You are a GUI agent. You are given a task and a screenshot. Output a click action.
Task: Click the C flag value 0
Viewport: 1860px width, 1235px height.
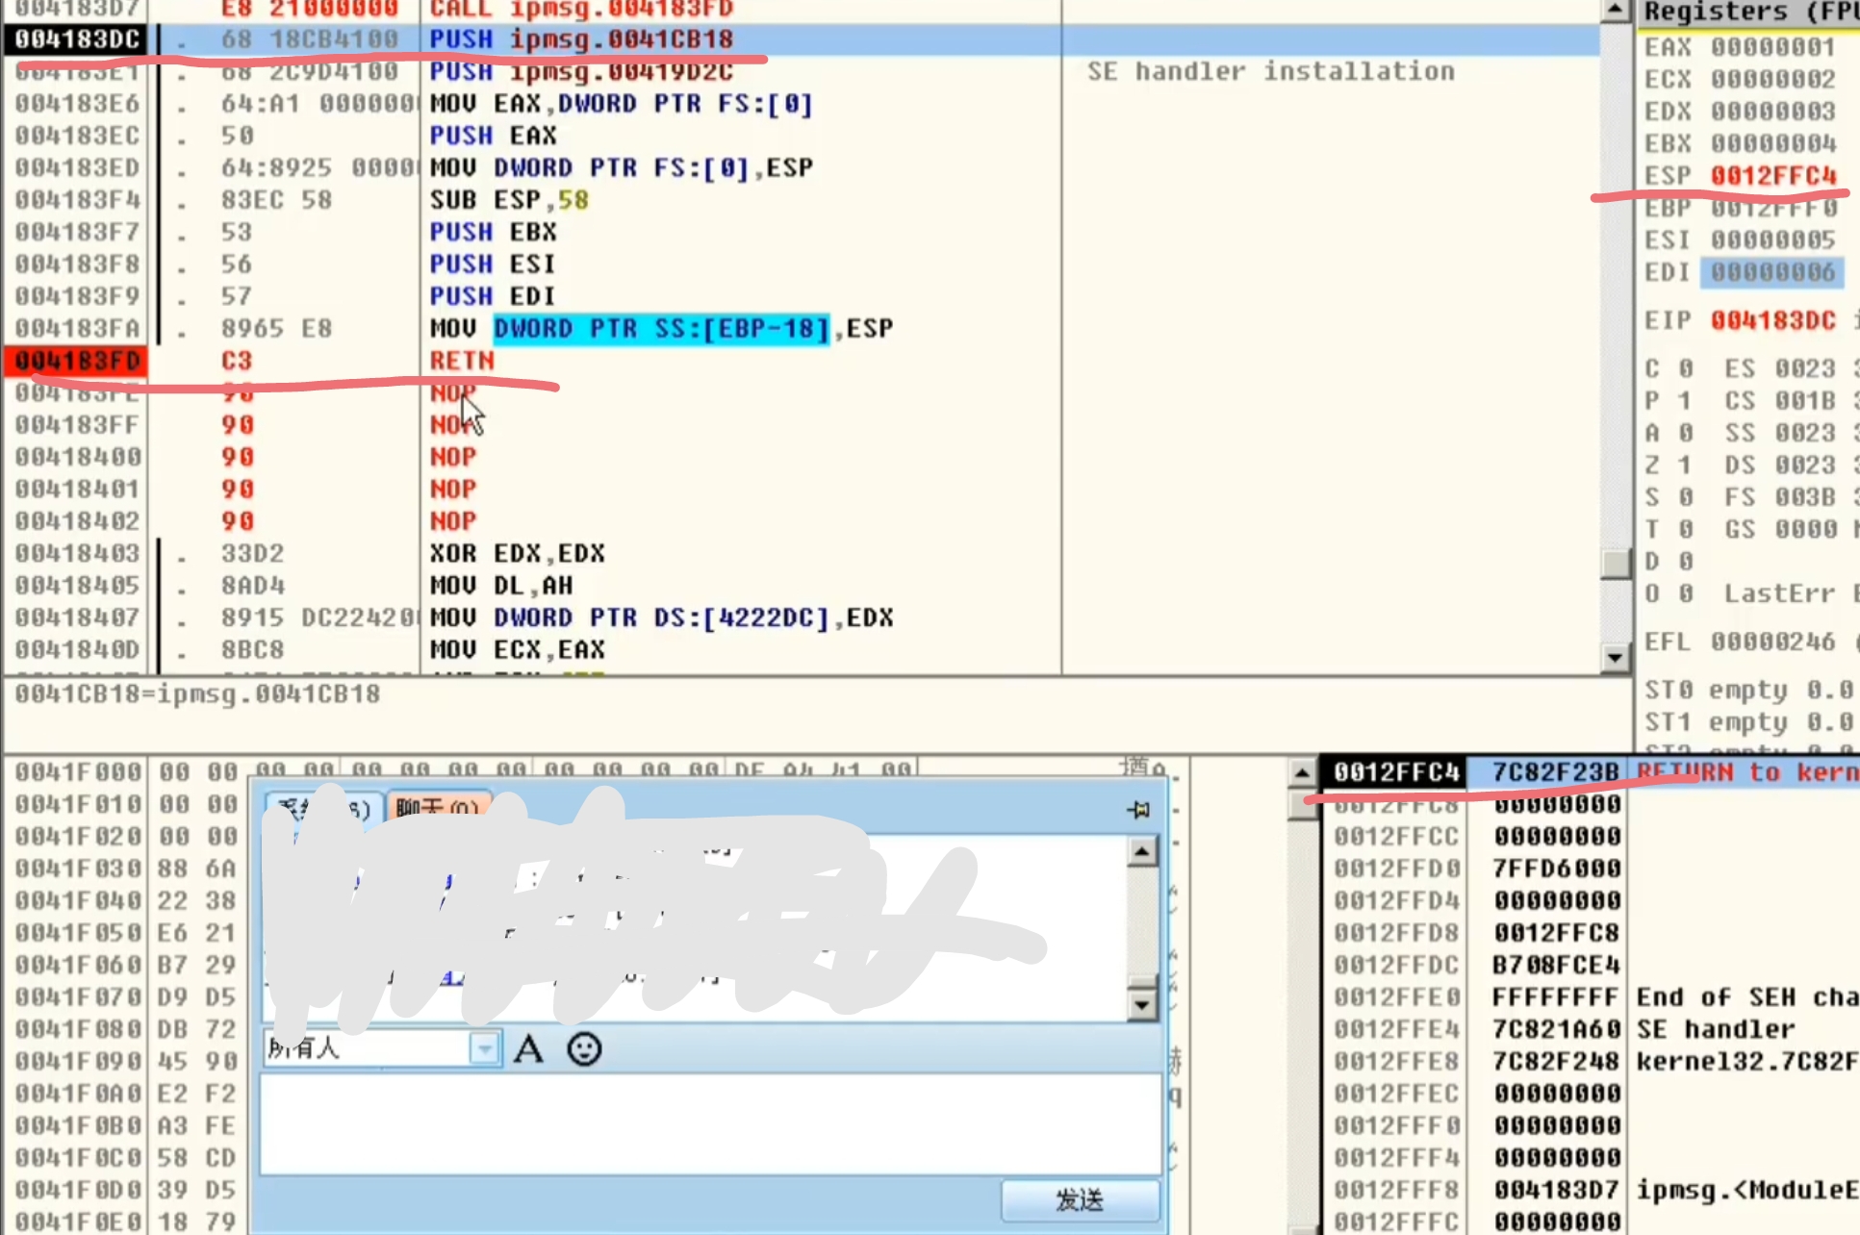tap(1685, 368)
